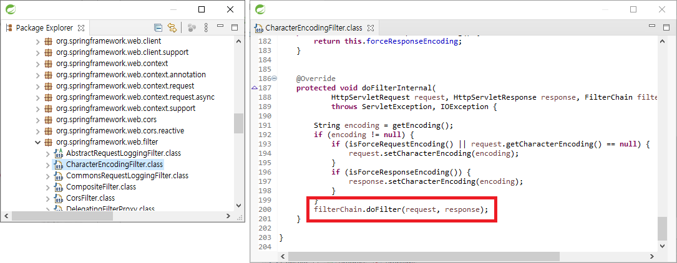Click the focus on active task icon
This screenshot has height=263, width=677.
[192, 28]
